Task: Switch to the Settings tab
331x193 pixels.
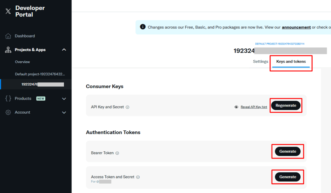Action: tap(261, 62)
